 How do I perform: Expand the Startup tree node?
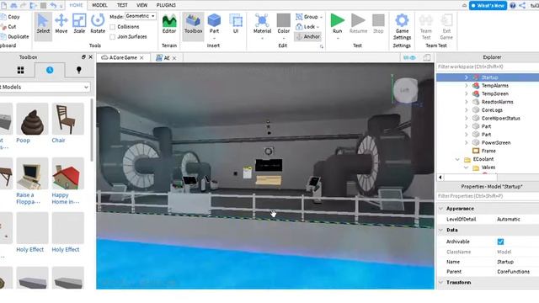[467, 77]
